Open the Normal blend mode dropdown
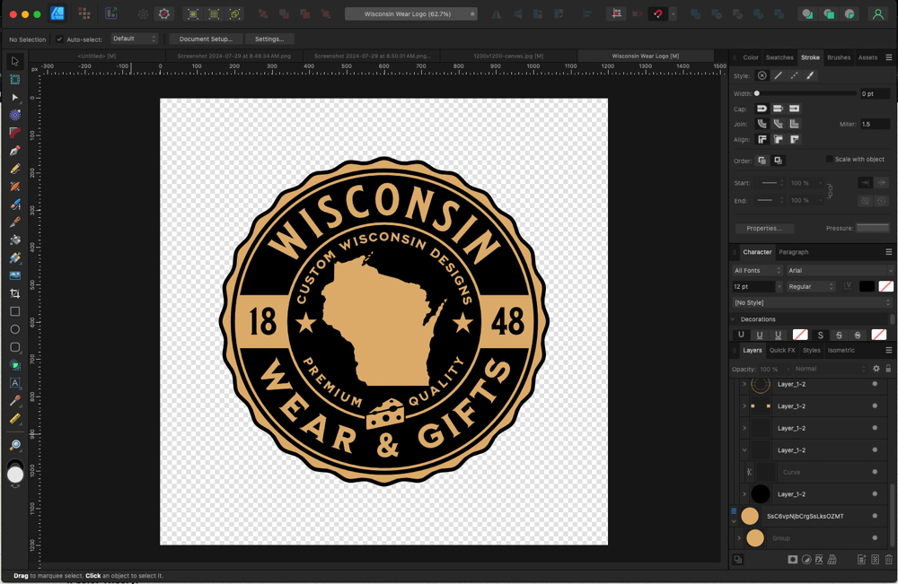The height and width of the screenshot is (584, 898). (x=829, y=369)
